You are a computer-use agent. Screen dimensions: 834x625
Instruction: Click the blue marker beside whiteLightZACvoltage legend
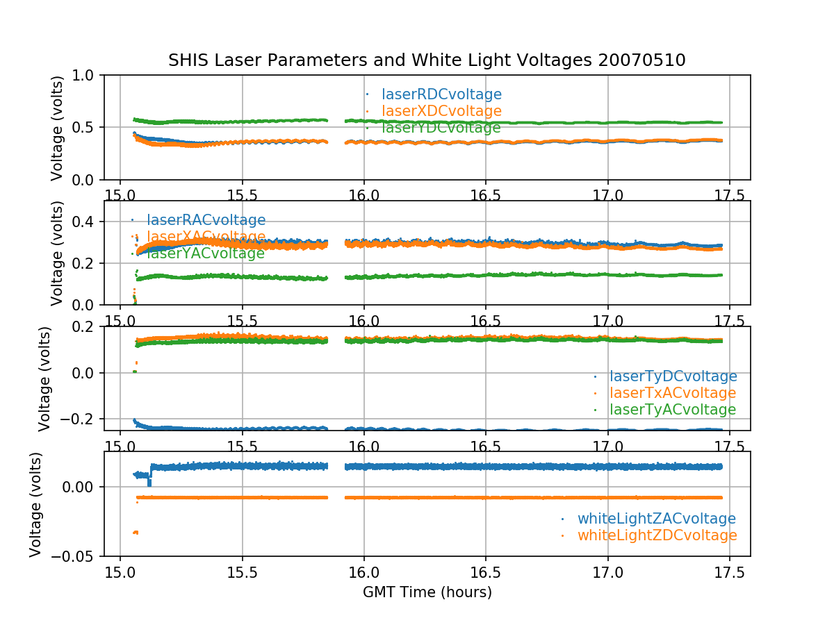(563, 519)
